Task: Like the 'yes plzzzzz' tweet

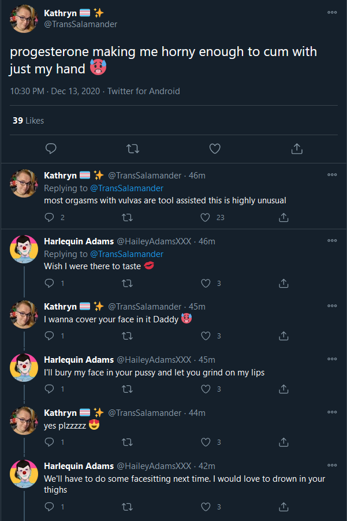Action: point(206,442)
